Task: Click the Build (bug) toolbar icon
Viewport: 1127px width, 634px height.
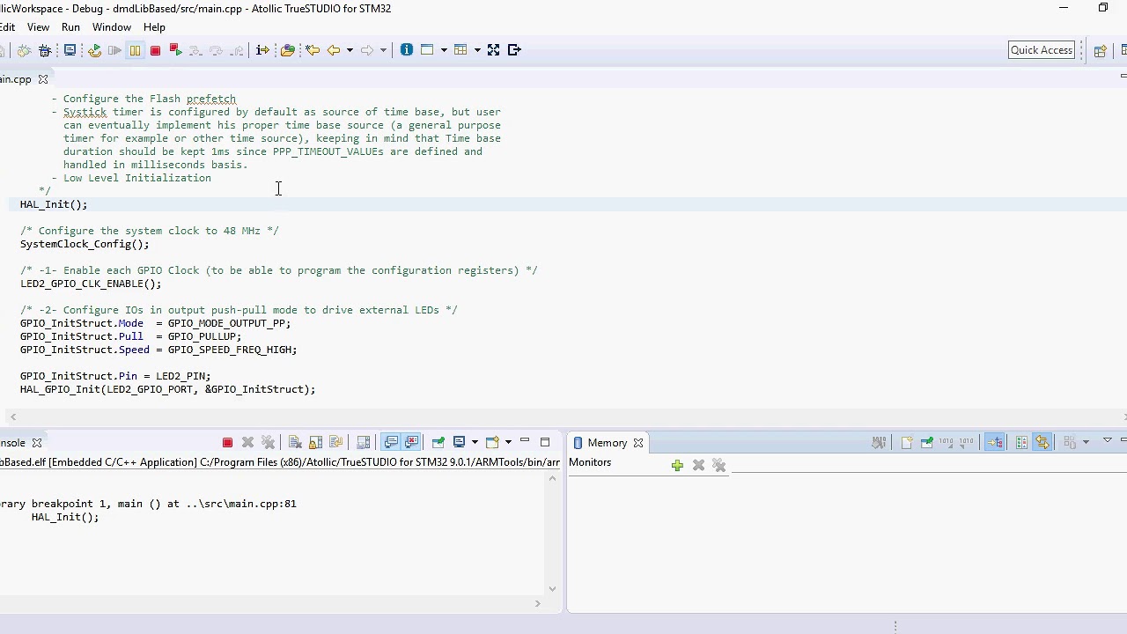Action: pos(25,50)
